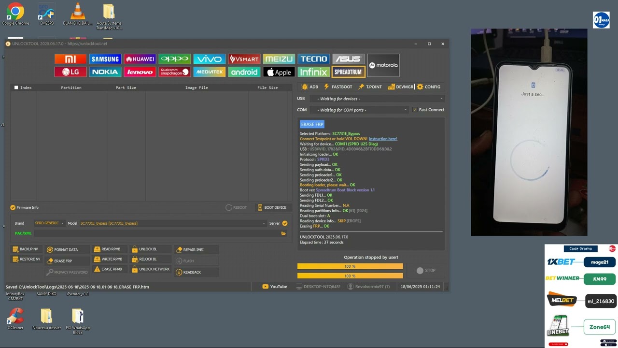
Task: Open the Apple brand section
Action: 279,72
